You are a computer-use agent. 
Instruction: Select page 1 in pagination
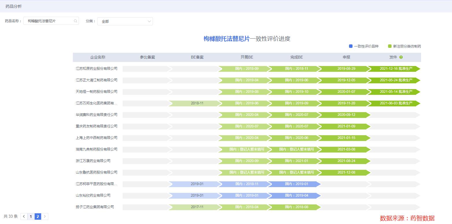coord(30,216)
